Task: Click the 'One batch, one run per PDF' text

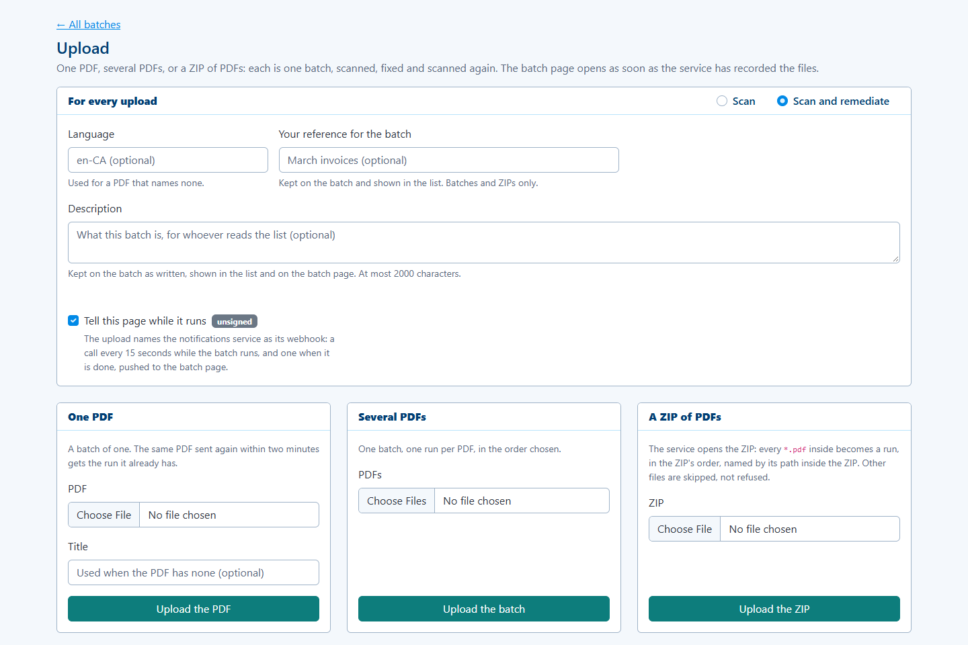Action: [460, 449]
